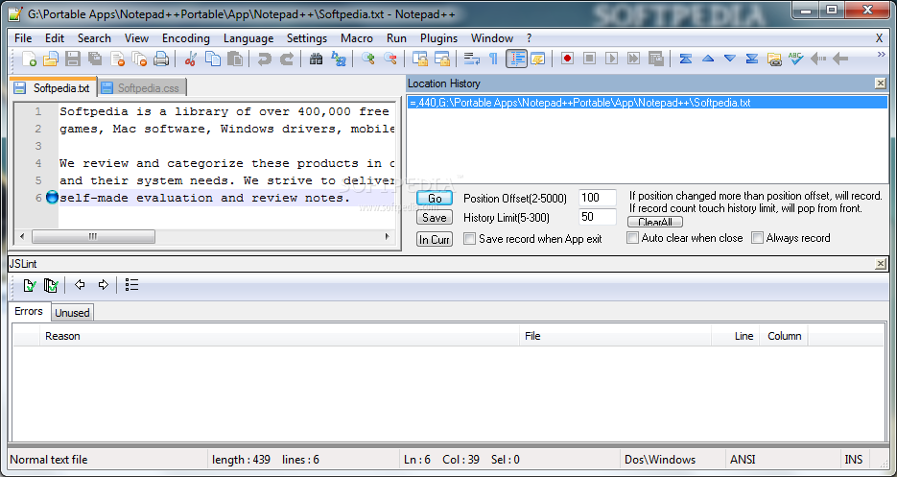Image resolution: width=897 pixels, height=477 pixels.
Task: Redo the last action via toolbar
Action: (286, 59)
